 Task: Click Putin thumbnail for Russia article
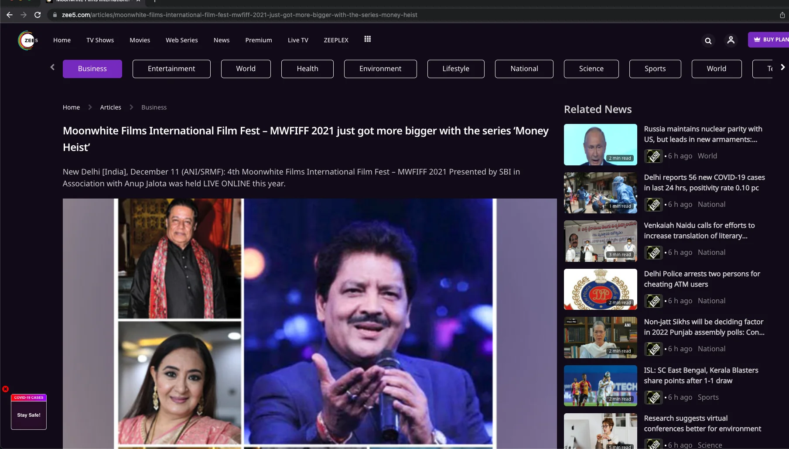(x=600, y=145)
